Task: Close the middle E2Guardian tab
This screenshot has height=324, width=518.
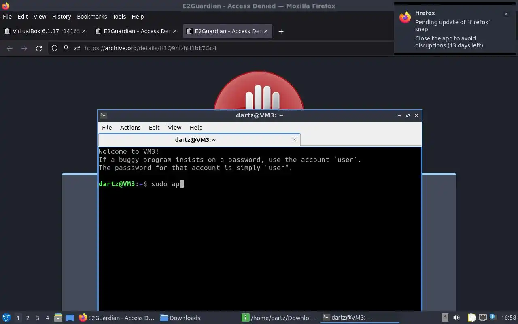Action: (175, 31)
